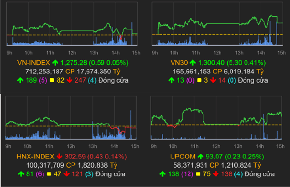Click volume 712,253,187
The width and height of the screenshot is (290, 187).
pyautogui.click(x=44, y=72)
